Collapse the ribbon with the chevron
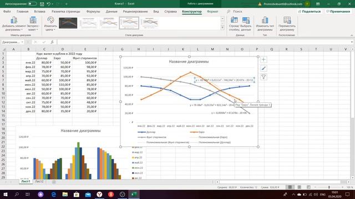 (x=352, y=35)
